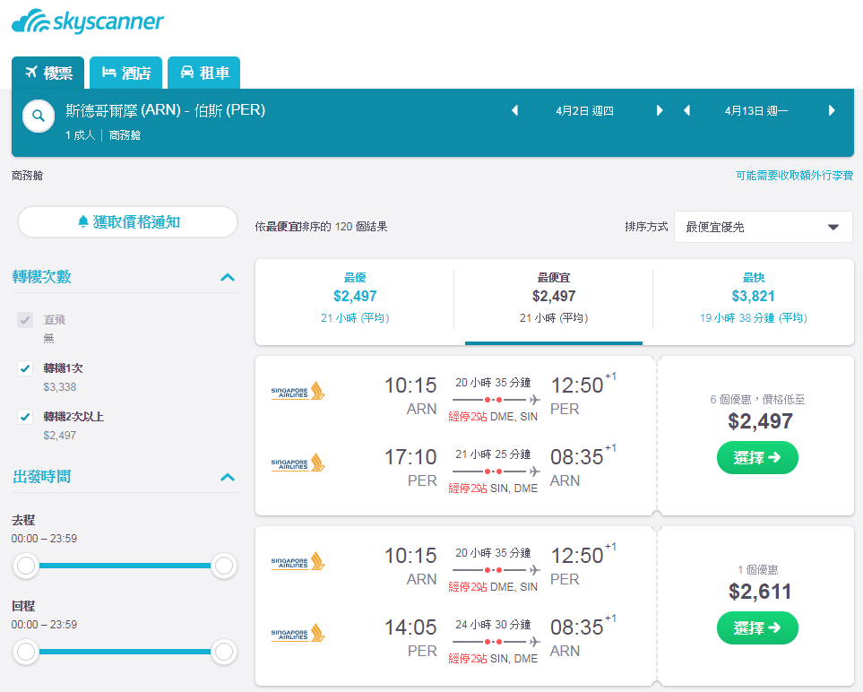
Task: Click the Skyscanner logo
Action: coord(88,22)
